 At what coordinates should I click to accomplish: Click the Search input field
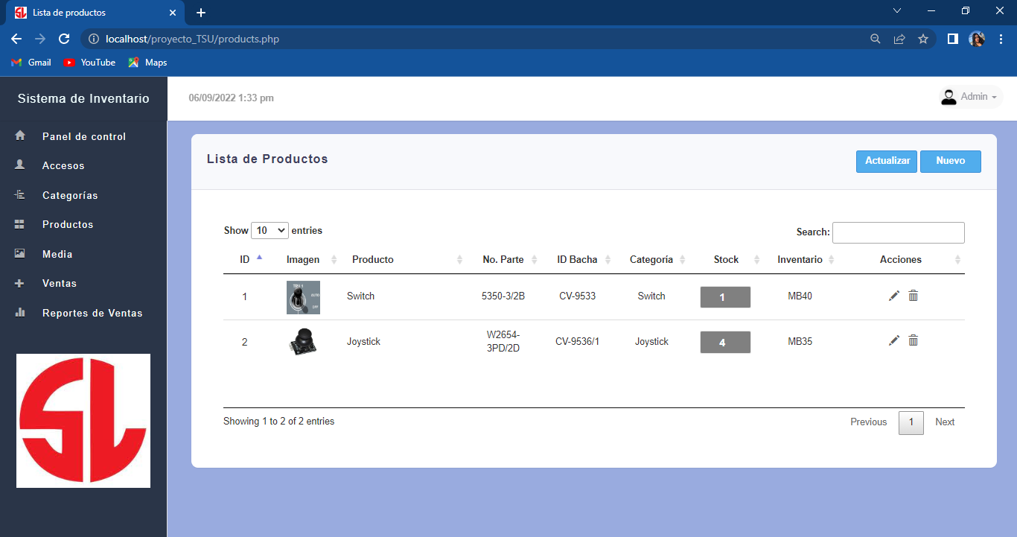tap(898, 232)
